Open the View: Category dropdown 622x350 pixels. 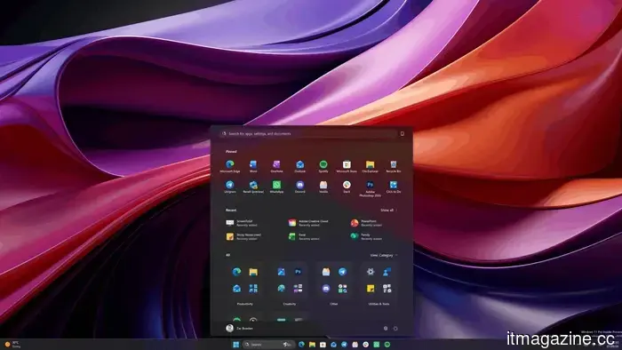pos(384,255)
